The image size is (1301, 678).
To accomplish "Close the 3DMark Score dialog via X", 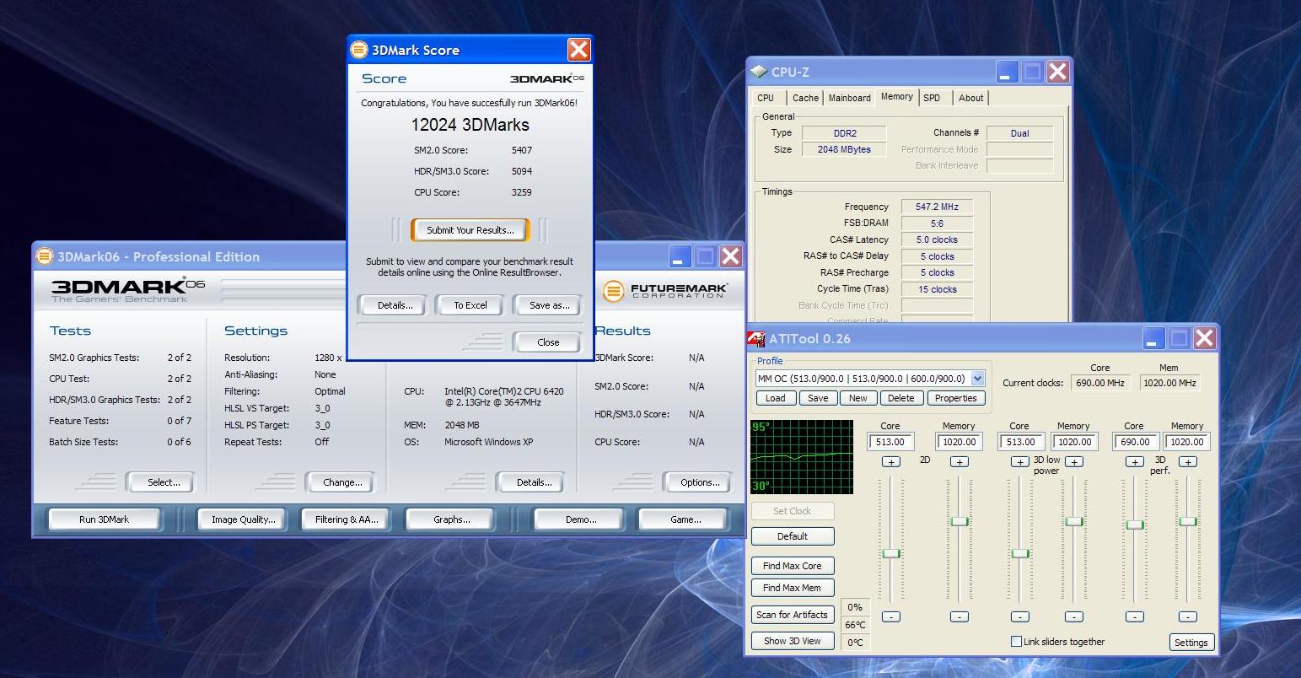I will click(578, 50).
